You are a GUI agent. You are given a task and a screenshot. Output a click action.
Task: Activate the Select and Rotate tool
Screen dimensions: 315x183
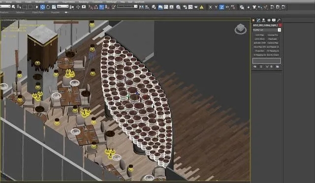click(x=48, y=7)
